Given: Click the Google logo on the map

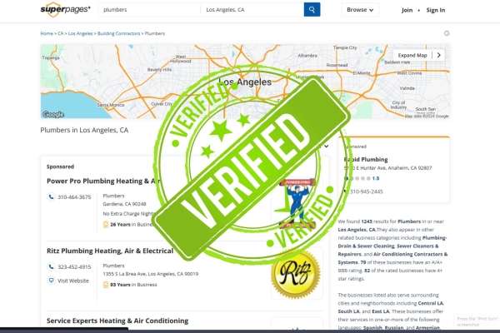Looking at the screenshot, I should click(x=53, y=114).
